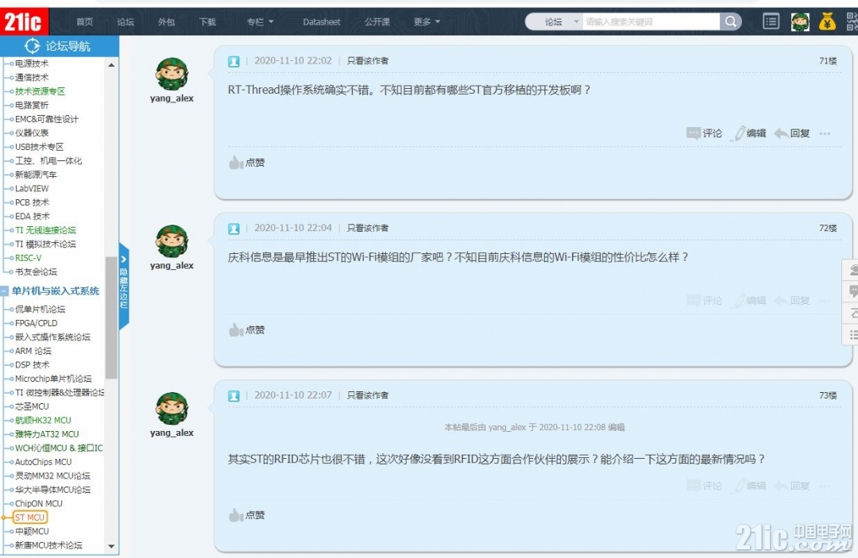This screenshot has width=858, height=558.
Task: Open yang_alex's avatar on the 71楼 post
Action: 172,74
